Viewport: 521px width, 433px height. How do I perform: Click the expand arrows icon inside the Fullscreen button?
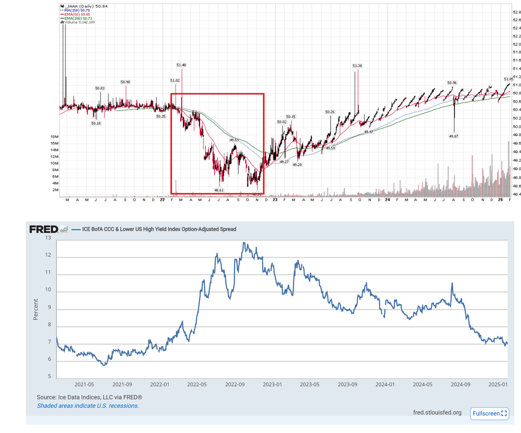[503, 413]
